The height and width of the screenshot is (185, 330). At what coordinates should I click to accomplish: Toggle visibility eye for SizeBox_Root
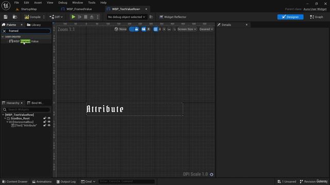click(x=49, y=118)
